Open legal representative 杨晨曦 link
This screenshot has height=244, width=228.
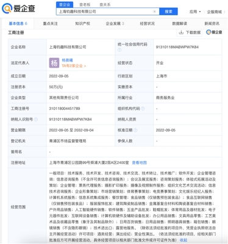pyautogui.click(x=67, y=60)
